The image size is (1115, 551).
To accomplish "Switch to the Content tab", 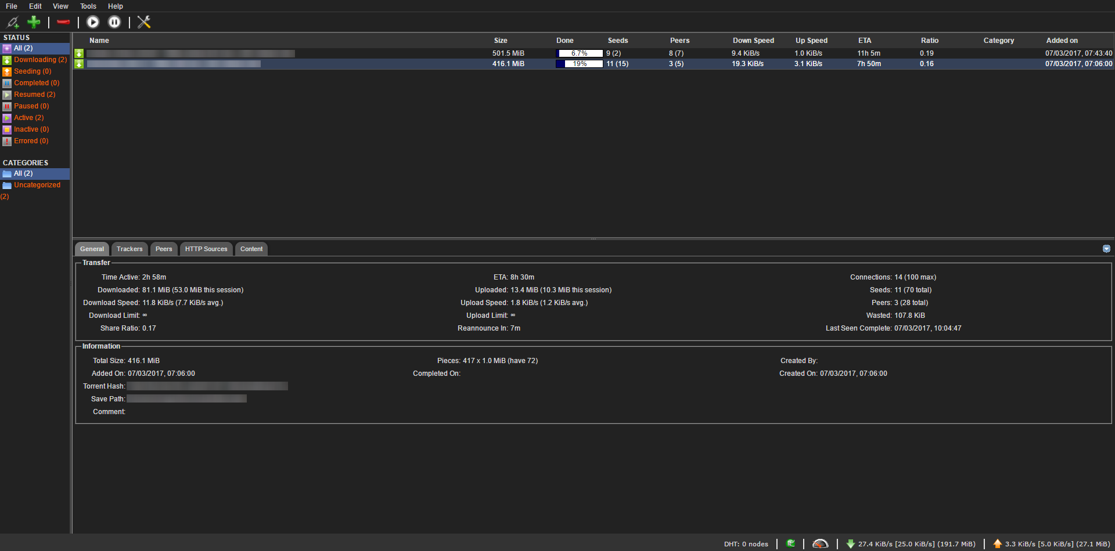I will (x=251, y=249).
